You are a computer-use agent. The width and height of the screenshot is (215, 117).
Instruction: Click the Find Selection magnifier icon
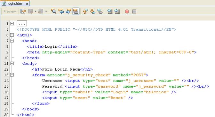point(54,11)
